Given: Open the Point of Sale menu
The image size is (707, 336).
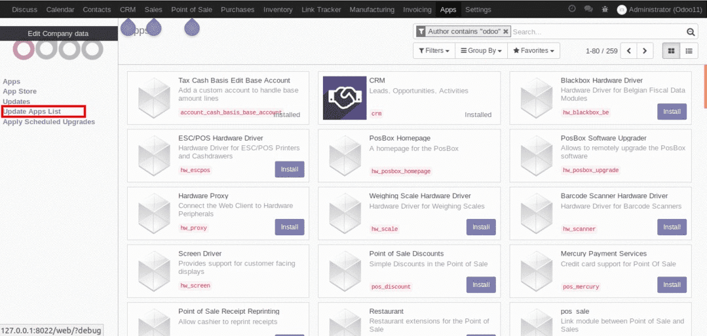Looking at the screenshot, I should click(x=191, y=9).
